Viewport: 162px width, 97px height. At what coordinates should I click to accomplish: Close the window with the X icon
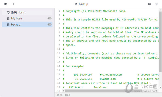point(156,4)
